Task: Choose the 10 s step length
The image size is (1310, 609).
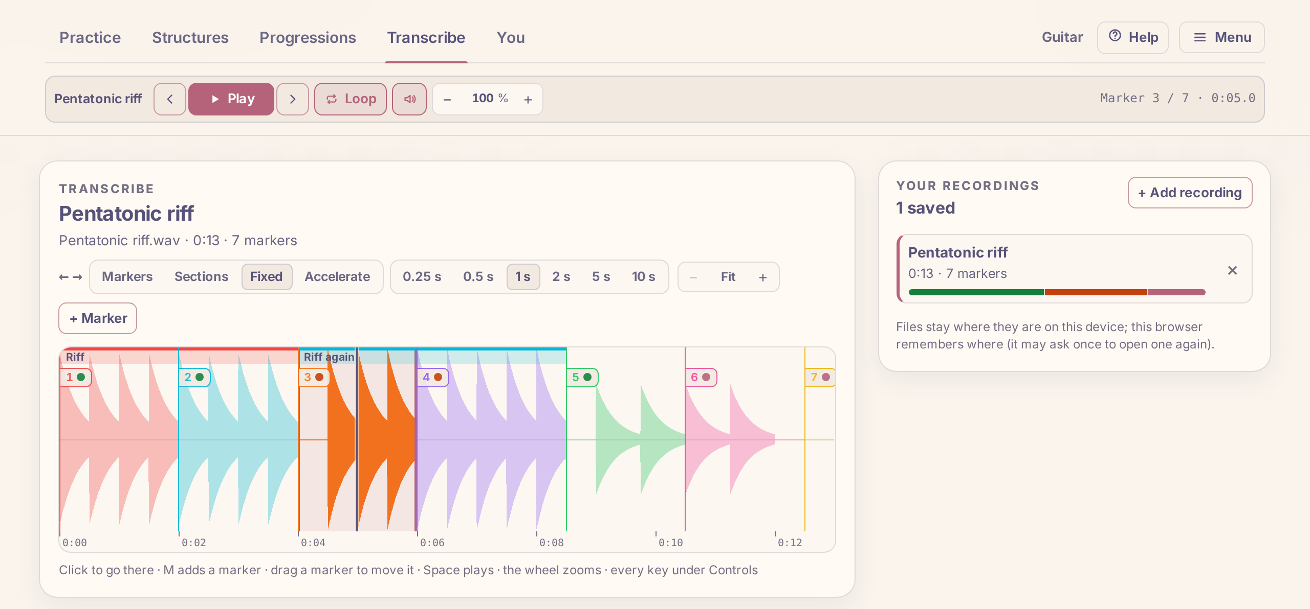Action: [644, 277]
